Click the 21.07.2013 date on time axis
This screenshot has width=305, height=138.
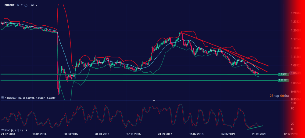pyautogui.click(x=8, y=134)
